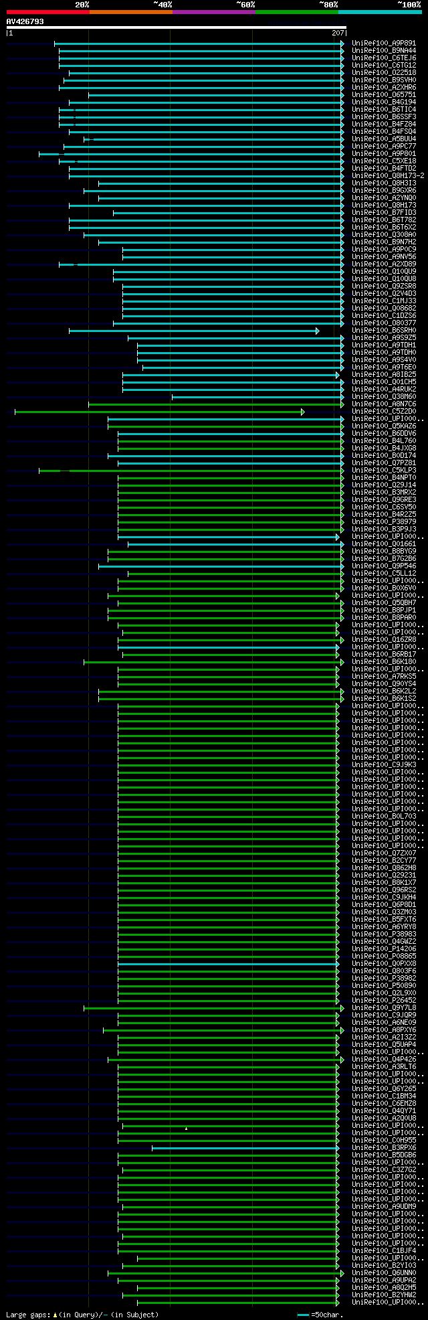
Task: Select label UniRef100_B4L760
Action: [x=384, y=441]
